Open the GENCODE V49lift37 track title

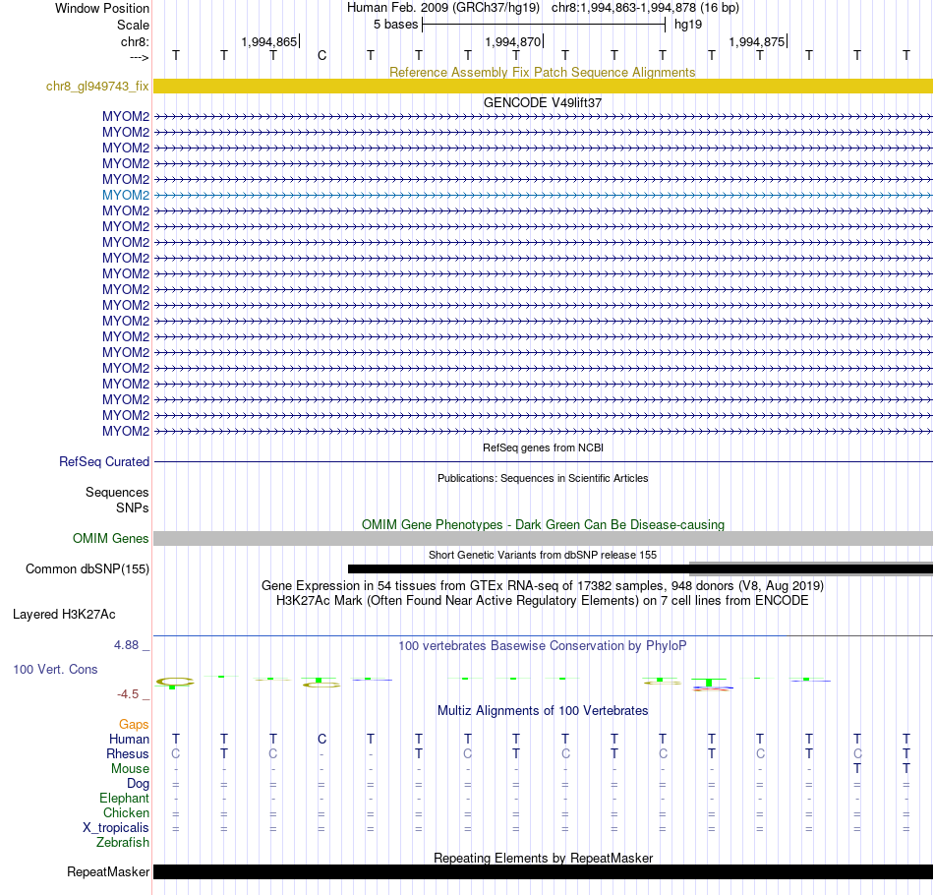click(543, 102)
